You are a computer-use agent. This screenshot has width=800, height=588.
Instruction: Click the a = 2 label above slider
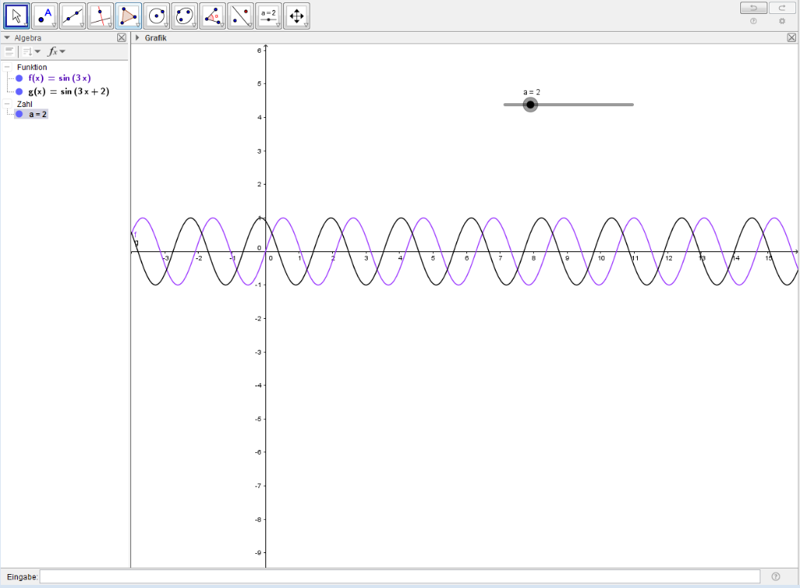pos(532,92)
